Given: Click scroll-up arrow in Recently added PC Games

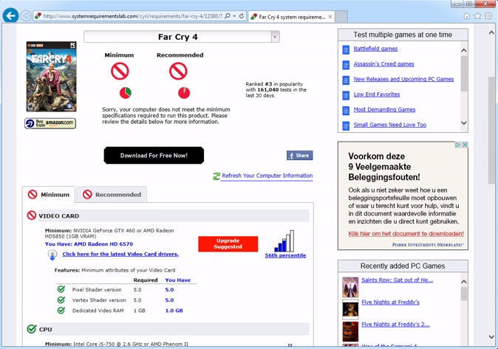Looking at the screenshot, I should click(x=464, y=282).
